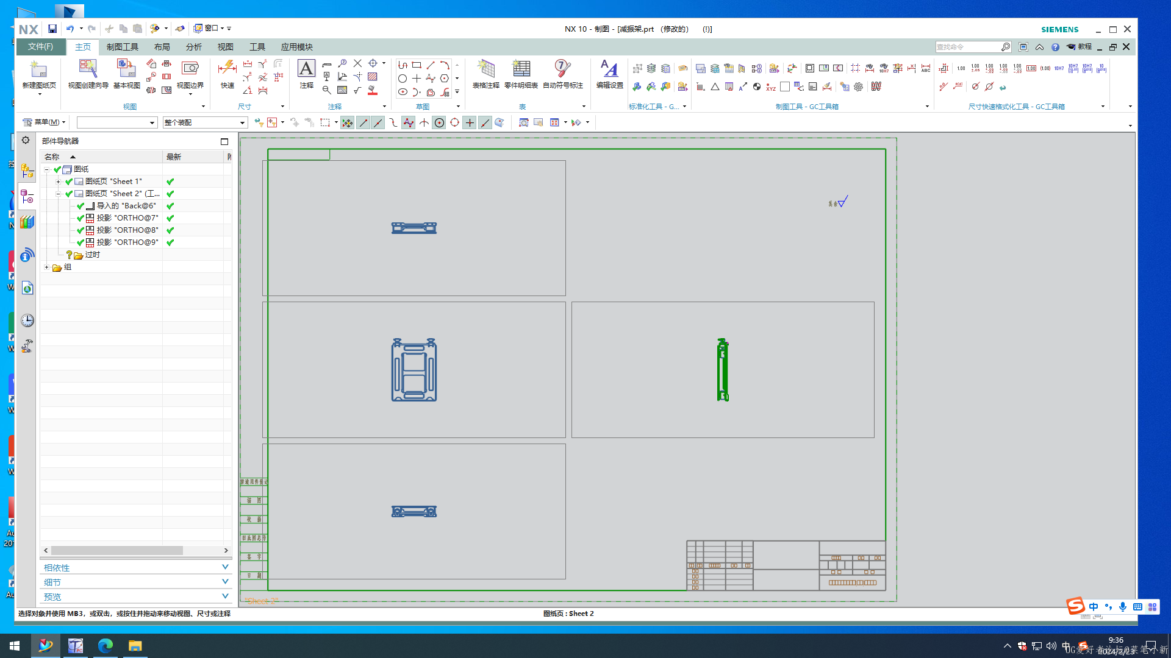The image size is (1171, 658).
Task: Select the sketch rectangle tool
Action: tap(417, 65)
